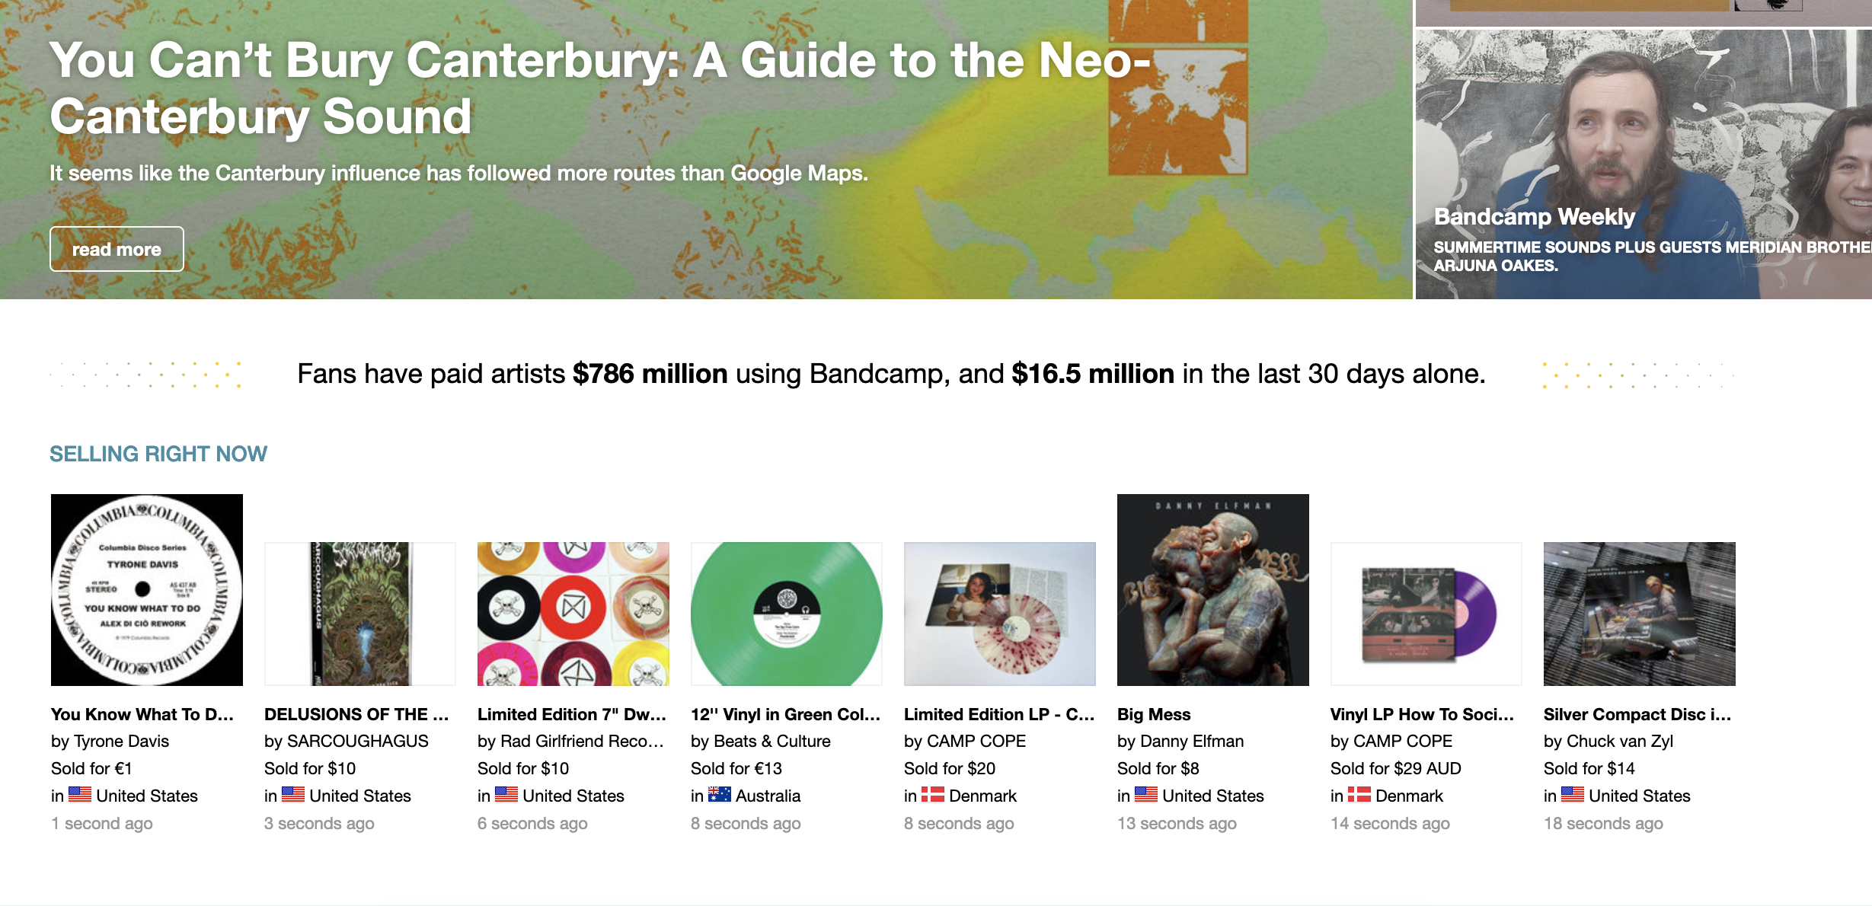Click the US flag beside Chuck van Zyl sale
1872x906 pixels.
click(1571, 795)
